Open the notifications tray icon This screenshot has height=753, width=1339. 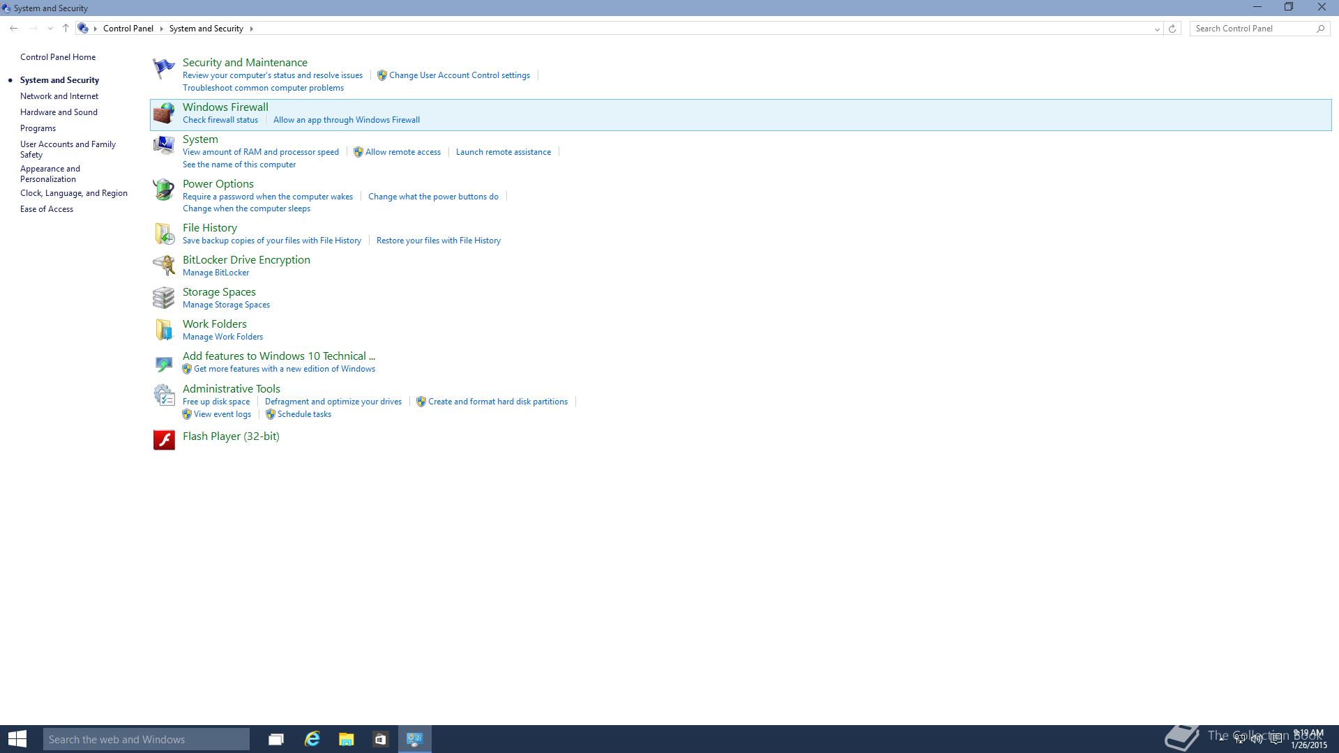click(x=1276, y=739)
